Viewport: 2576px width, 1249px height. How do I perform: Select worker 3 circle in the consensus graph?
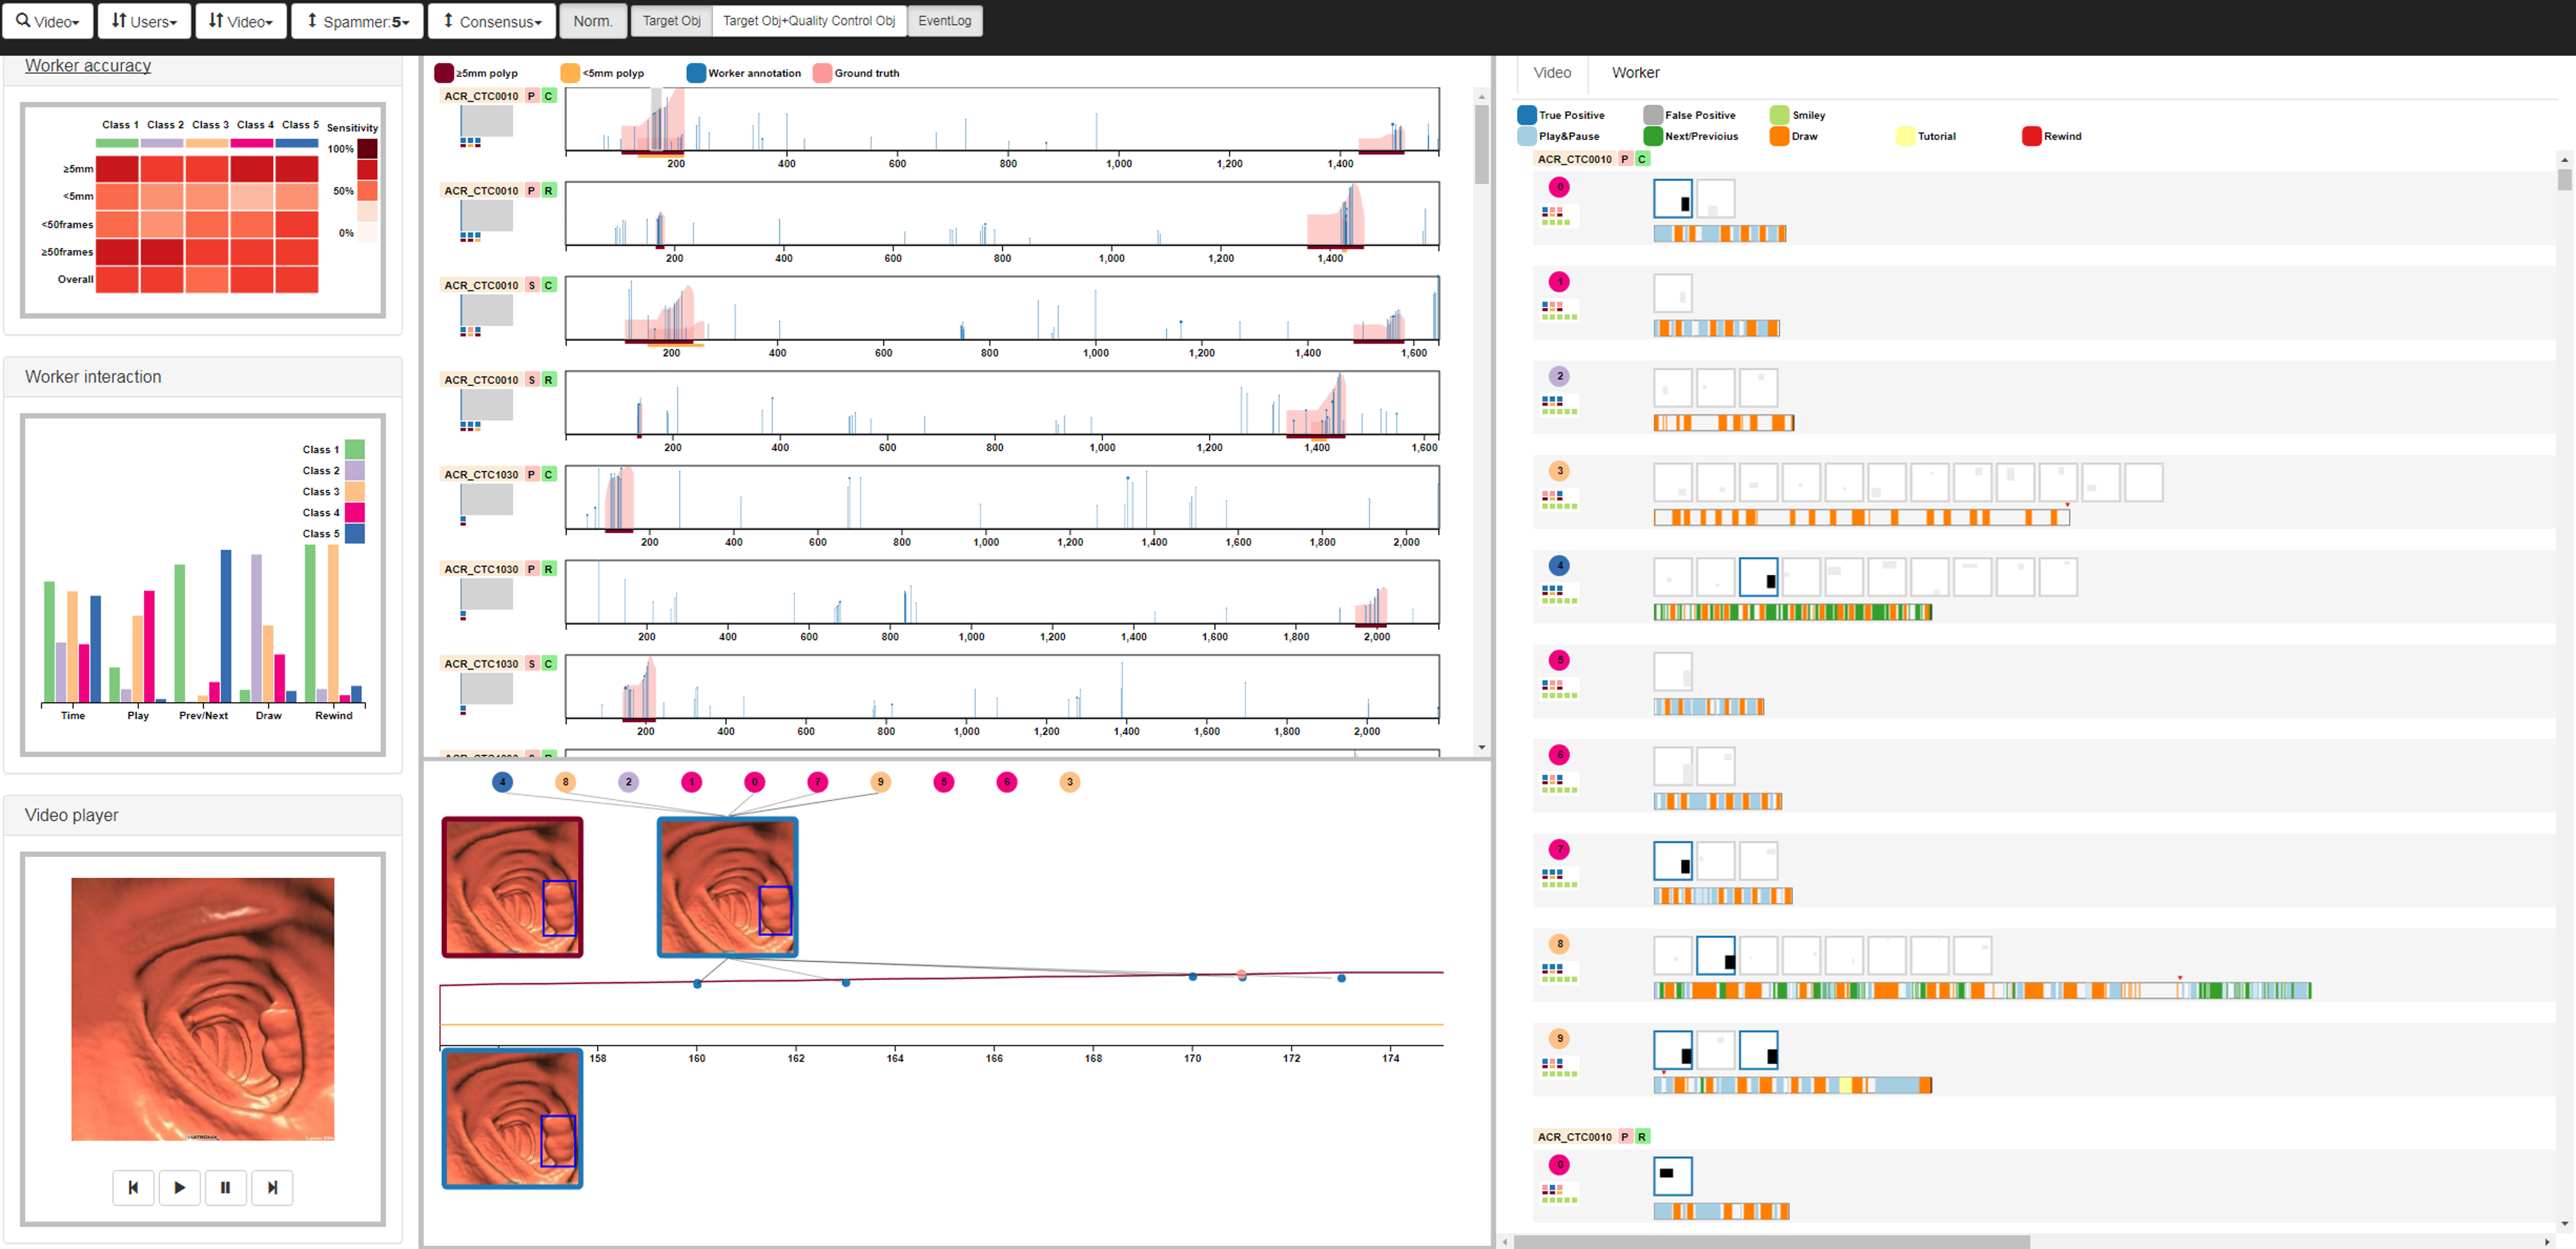(x=1070, y=782)
